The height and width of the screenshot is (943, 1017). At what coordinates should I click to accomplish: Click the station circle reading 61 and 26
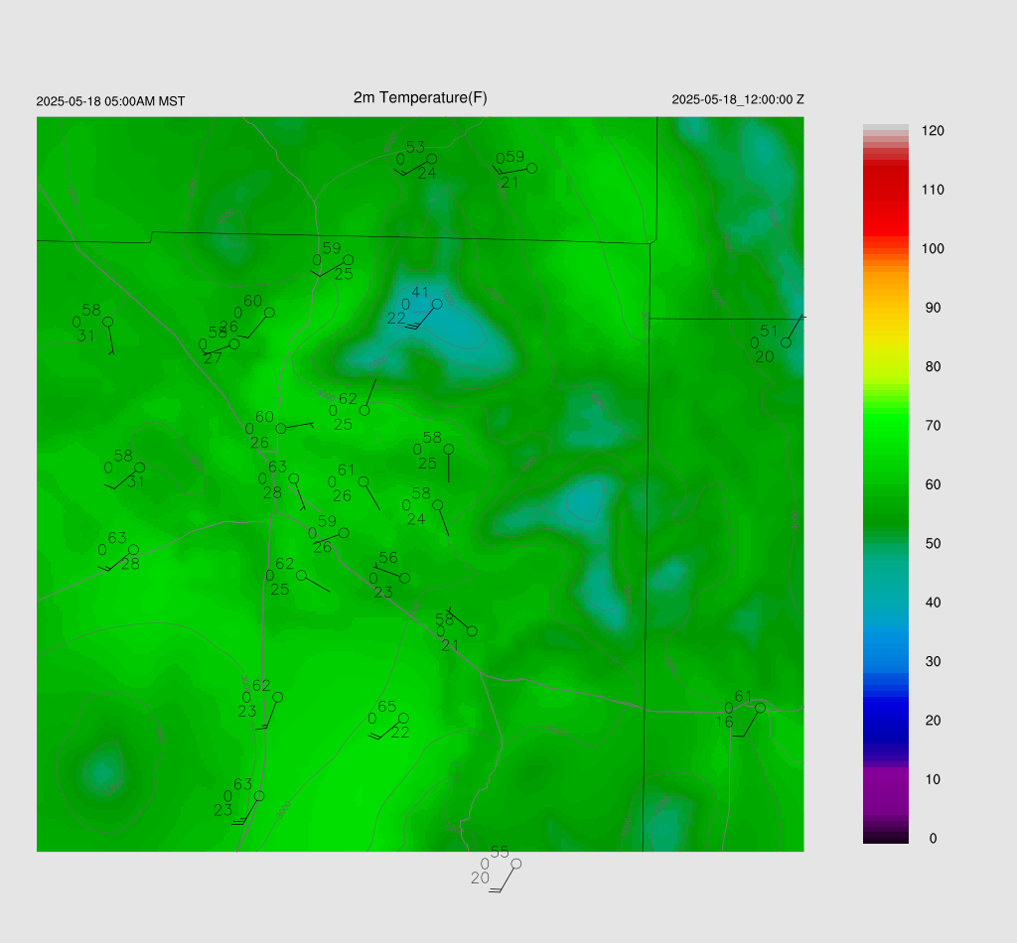click(x=363, y=481)
